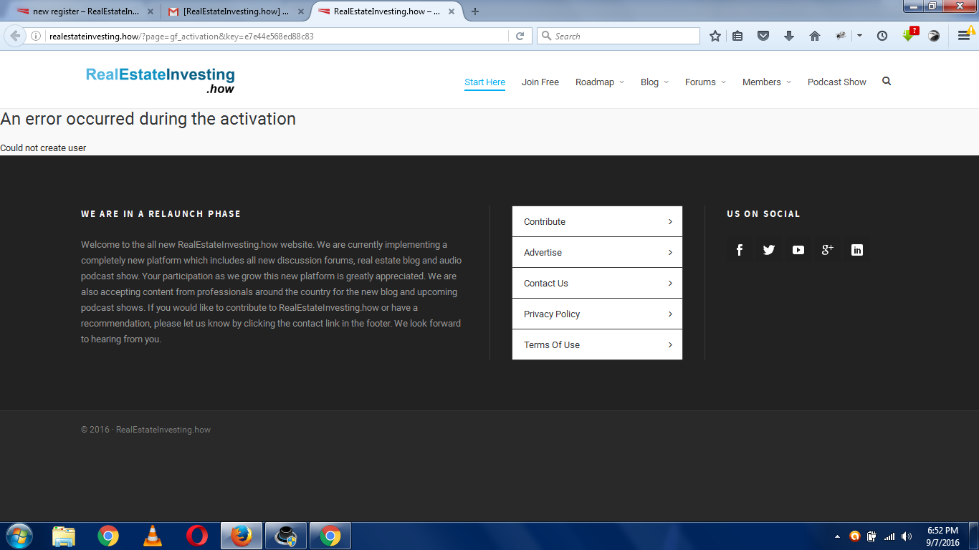
Task: Go back with the browser back arrow
Action: (x=15, y=36)
